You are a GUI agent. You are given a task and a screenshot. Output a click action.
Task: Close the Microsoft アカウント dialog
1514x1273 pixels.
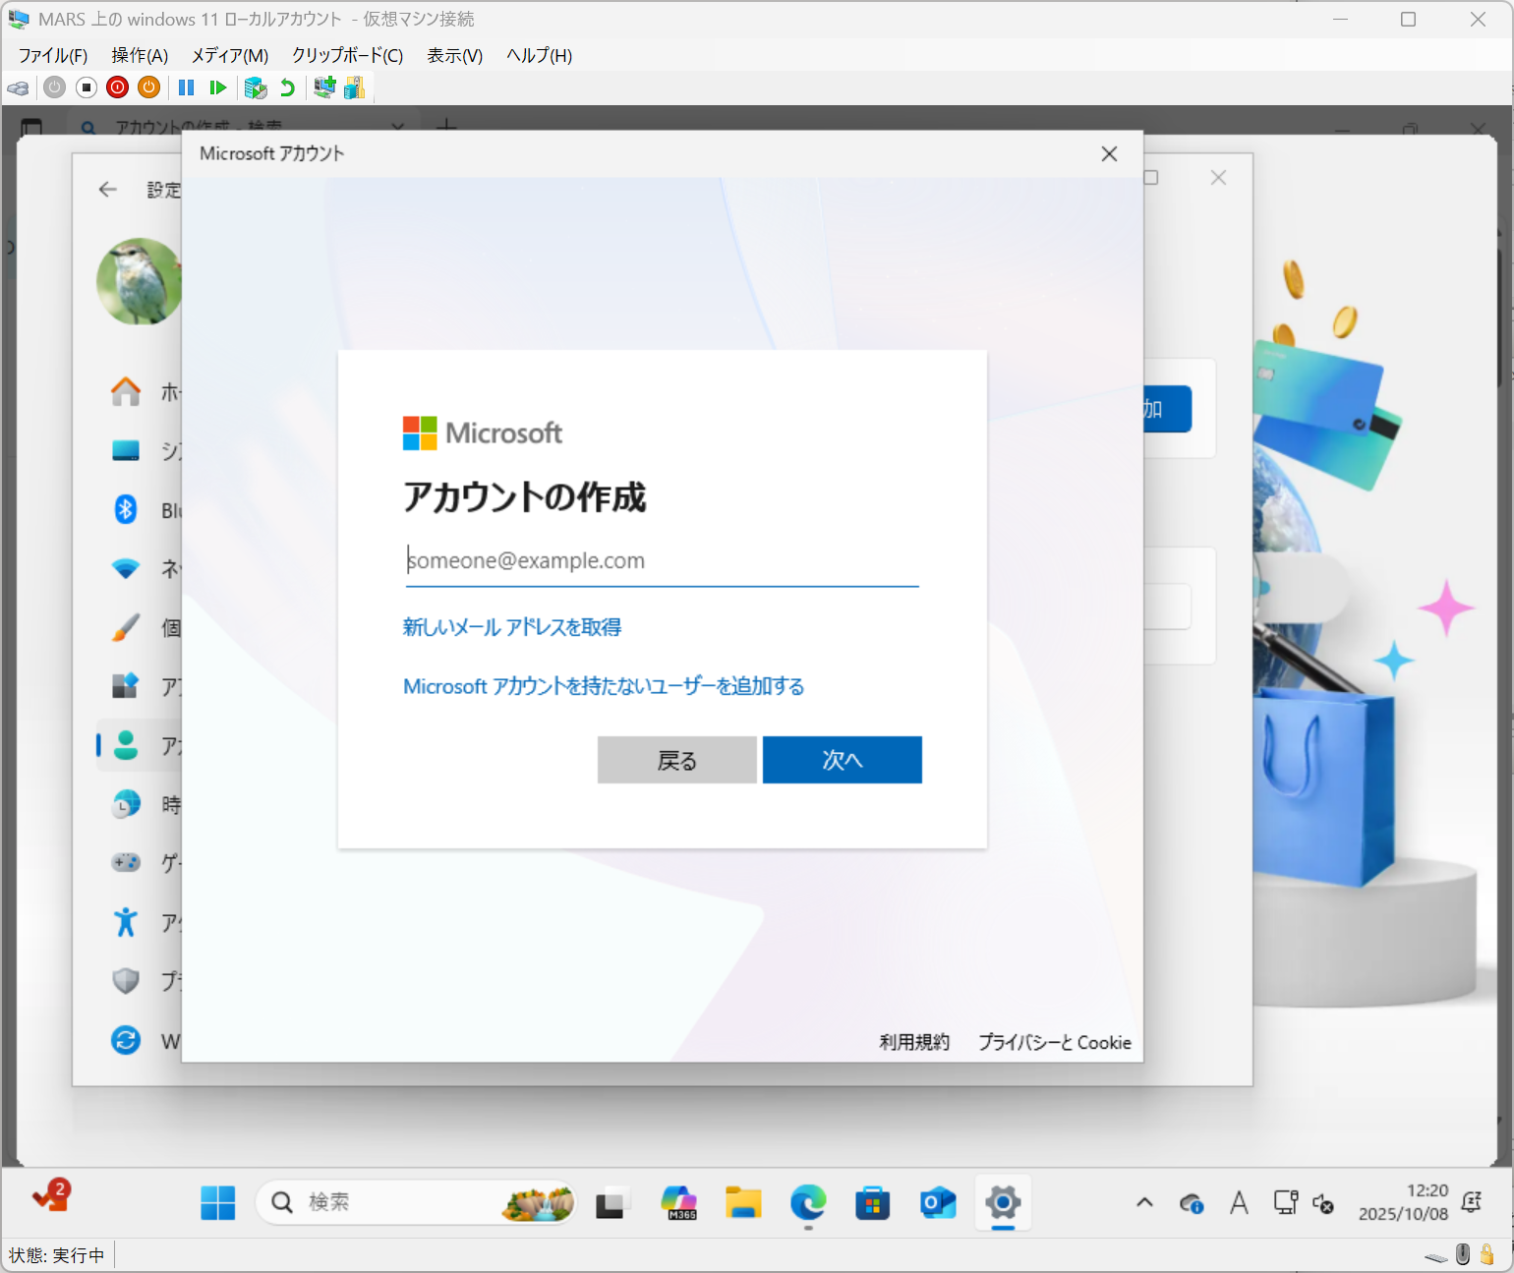(x=1109, y=154)
